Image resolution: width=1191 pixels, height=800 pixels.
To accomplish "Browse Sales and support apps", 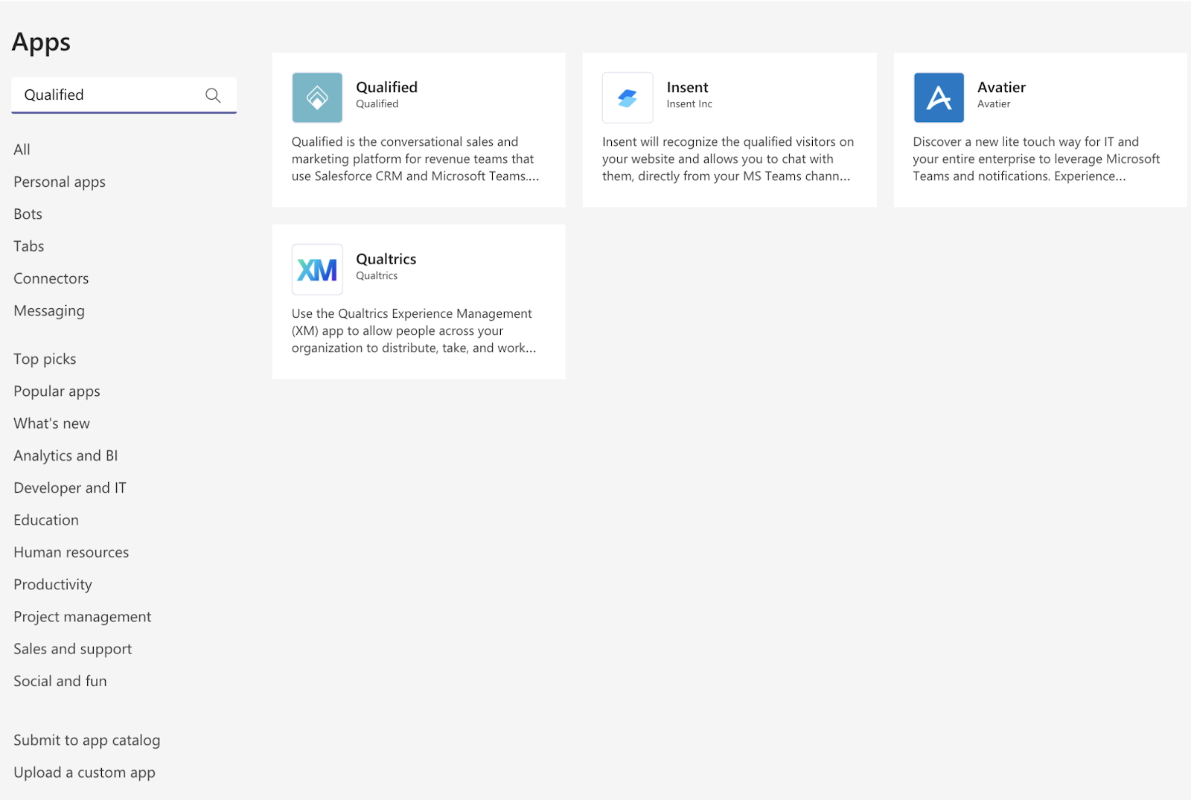I will pyautogui.click(x=72, y=649).
